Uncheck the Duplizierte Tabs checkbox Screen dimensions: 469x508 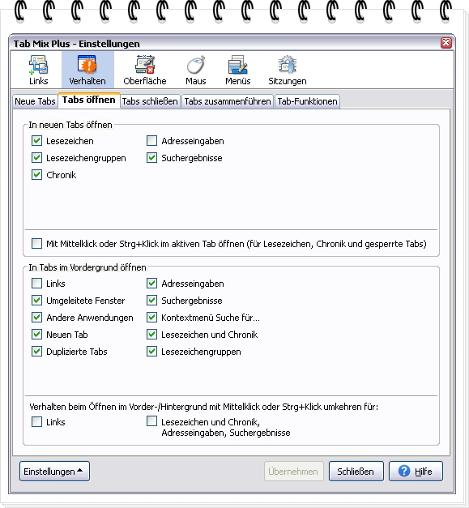(x=36, y=351)
